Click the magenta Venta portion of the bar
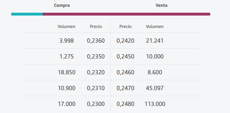 [126, 14]
